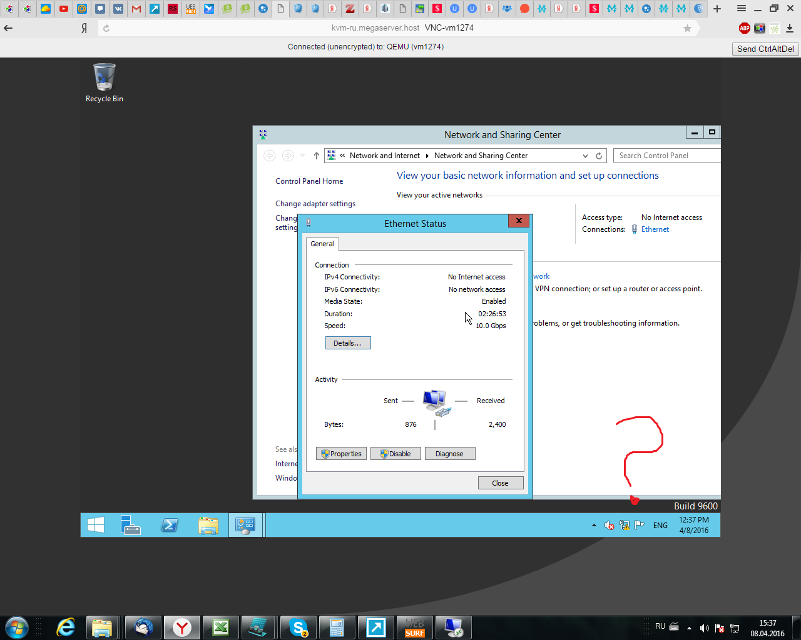Click the host volume speaker icon
The width and height of the screenshot is (801, 640).
coord(705,628)
